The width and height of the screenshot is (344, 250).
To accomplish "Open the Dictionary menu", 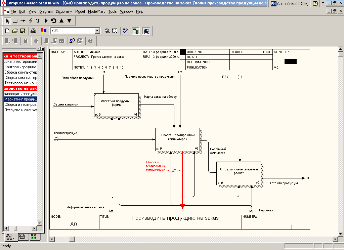I will 64,11.
